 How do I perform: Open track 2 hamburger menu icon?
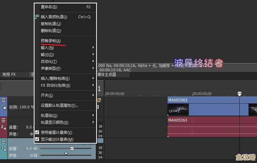3,120
